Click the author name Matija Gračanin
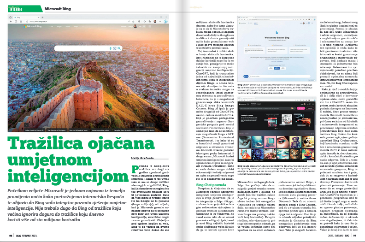 [142, 158]
